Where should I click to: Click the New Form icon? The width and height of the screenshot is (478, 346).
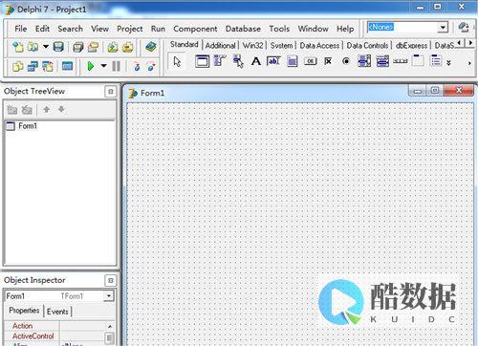click(x=67, y=67)
